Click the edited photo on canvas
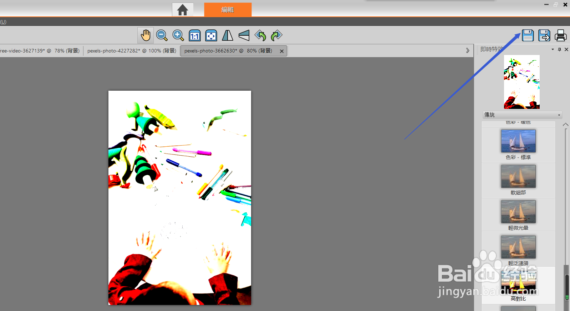The height and width of the screenshot is (311, 570). click(x=180, y=198)
